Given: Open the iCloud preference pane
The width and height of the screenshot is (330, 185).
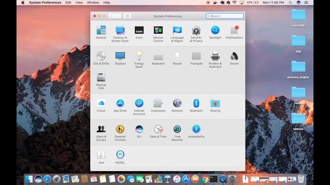Looking at the screenshot, I should tap(101, 105).
